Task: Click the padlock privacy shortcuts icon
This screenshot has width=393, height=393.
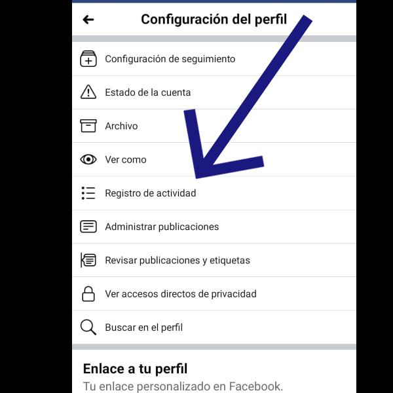Action: coord(88,293)
